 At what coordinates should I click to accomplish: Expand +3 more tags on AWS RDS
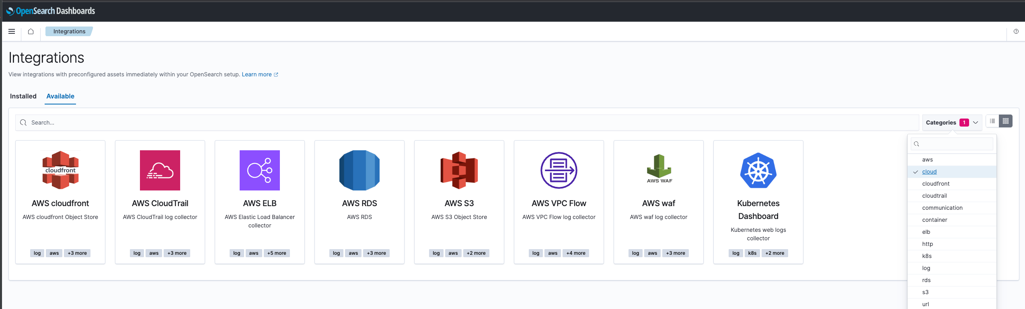click(x=376, y=253)
